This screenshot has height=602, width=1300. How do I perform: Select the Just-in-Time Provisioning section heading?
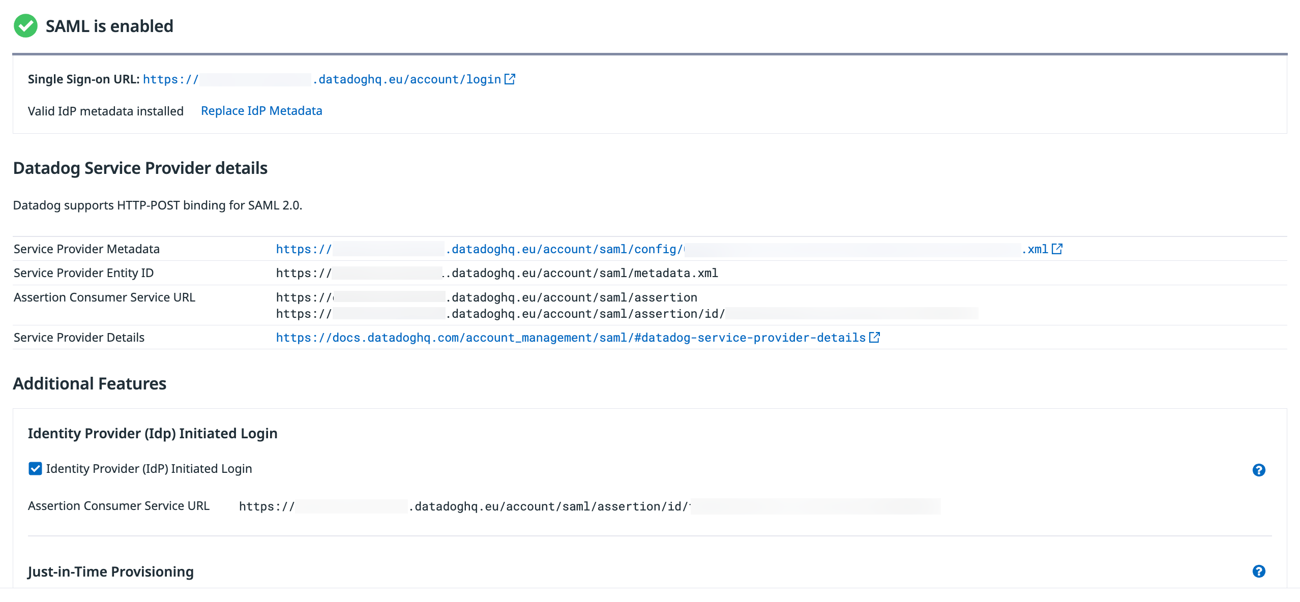click(110, 571)
